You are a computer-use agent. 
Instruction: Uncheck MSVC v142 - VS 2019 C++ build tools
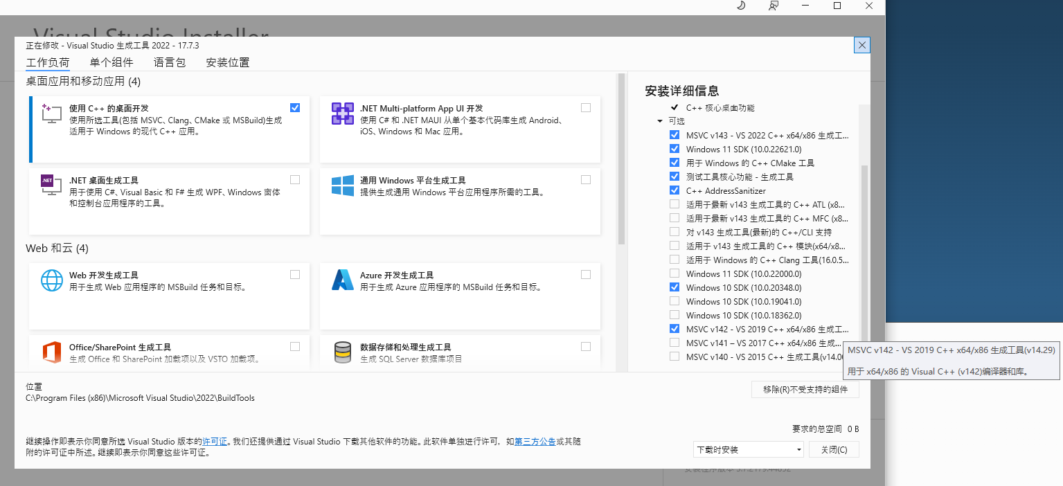click(675, 329)
